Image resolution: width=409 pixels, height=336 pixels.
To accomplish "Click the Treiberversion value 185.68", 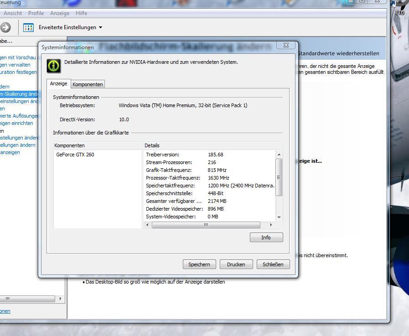I will (216, 155).
